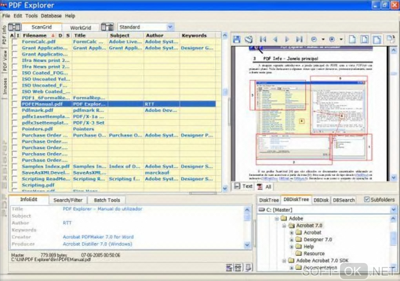Collapse Adobe Acrobat 7.0 SDK node

click(284, 261)
